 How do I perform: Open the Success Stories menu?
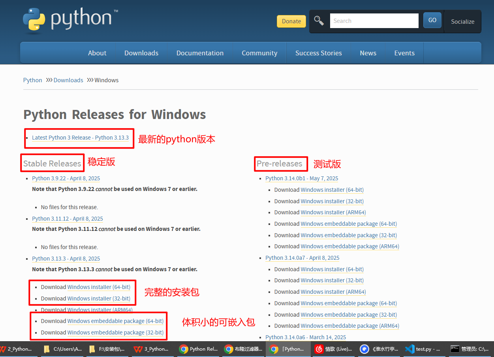point(319,53)
